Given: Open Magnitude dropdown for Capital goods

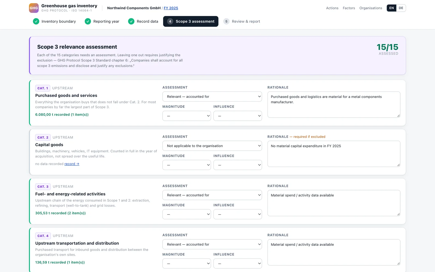Looking at the screenshot, I should (x=187, y=165).
